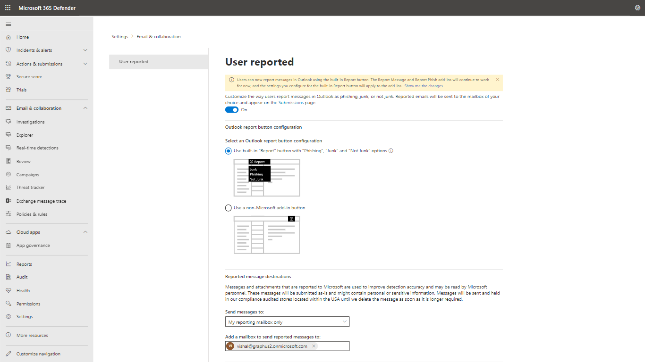
Task: Click the More resources info icon
Action: click(x=8, y=335)
